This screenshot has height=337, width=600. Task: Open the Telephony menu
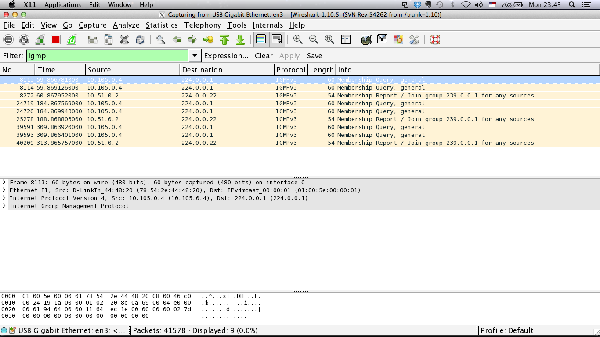pos(202,25)
